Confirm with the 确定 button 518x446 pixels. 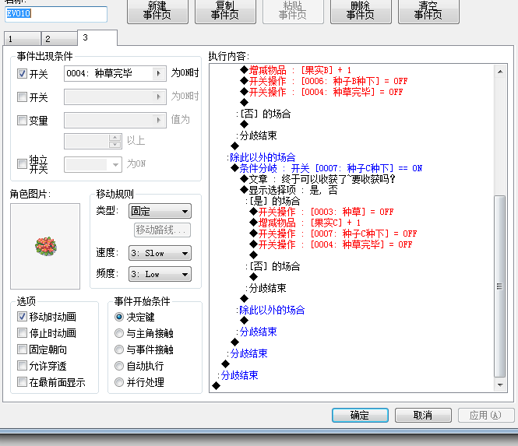[x=360, y=415]
